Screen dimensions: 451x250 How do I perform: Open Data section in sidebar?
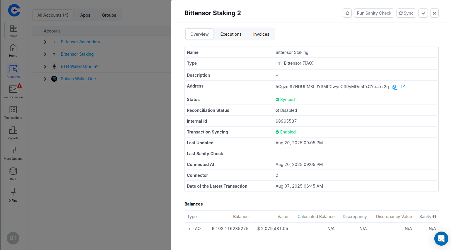point(13,174)
